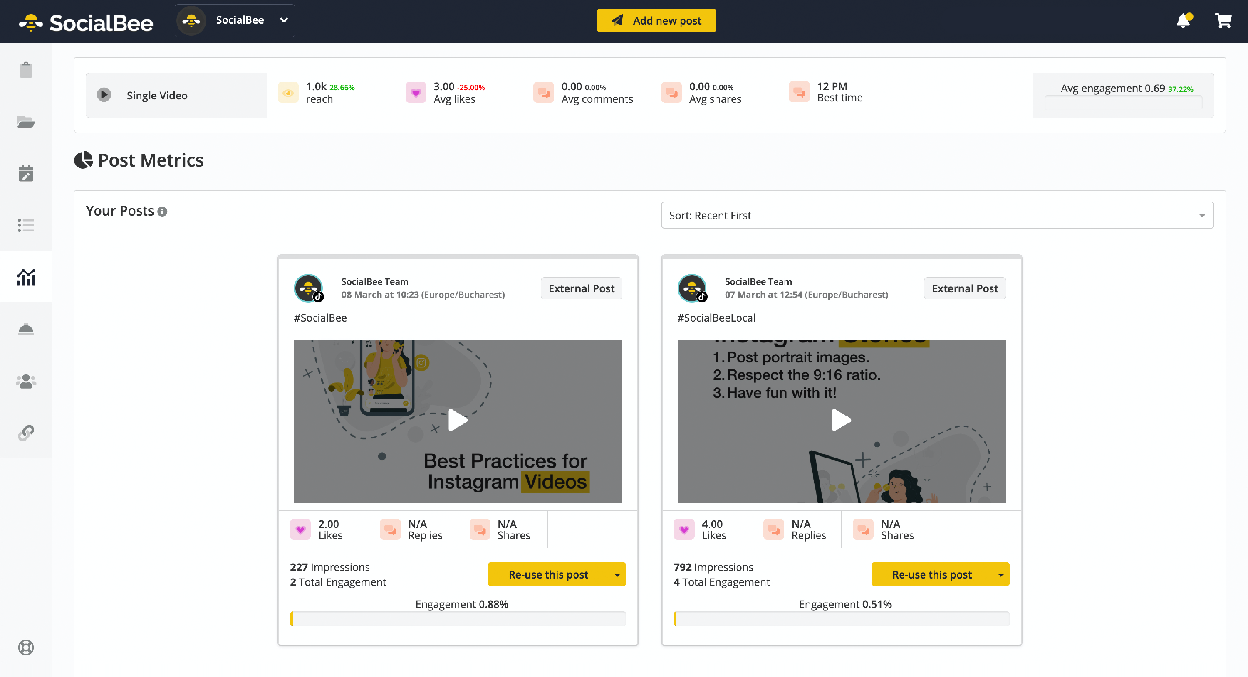
Task: Click the Post Metrics pie chart icon
Action: pos(83,160)
